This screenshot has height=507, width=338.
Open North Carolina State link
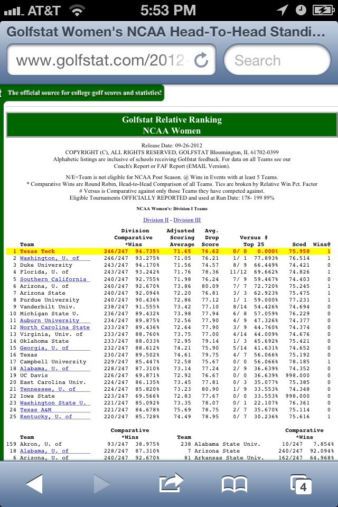pos(55,327)
